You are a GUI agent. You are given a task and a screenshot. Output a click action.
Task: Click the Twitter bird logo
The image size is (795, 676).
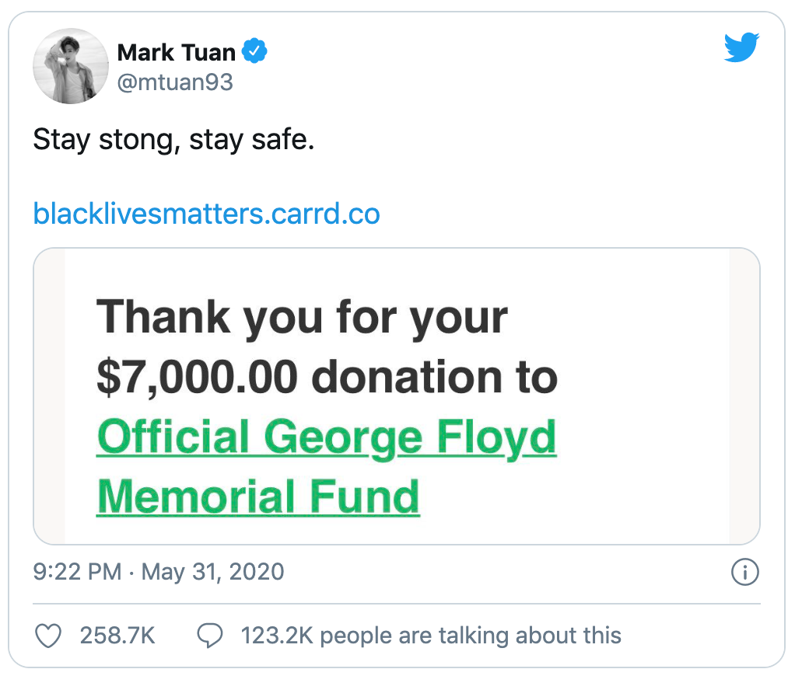[741, 47]
